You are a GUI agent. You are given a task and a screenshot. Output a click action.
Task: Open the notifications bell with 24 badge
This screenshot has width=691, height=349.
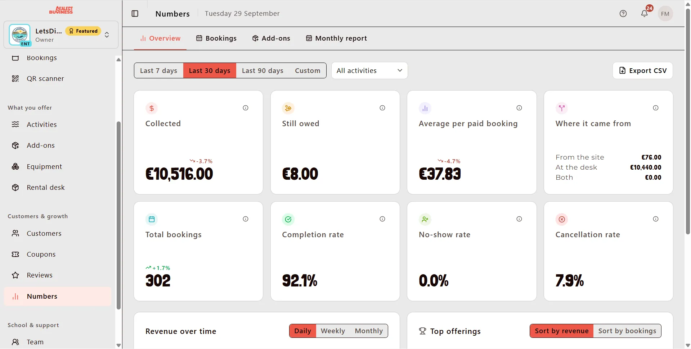[x=644, y=14]
